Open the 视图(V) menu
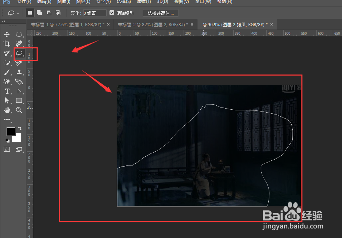Screen dimensions: 342x238 tap(182, 2)
